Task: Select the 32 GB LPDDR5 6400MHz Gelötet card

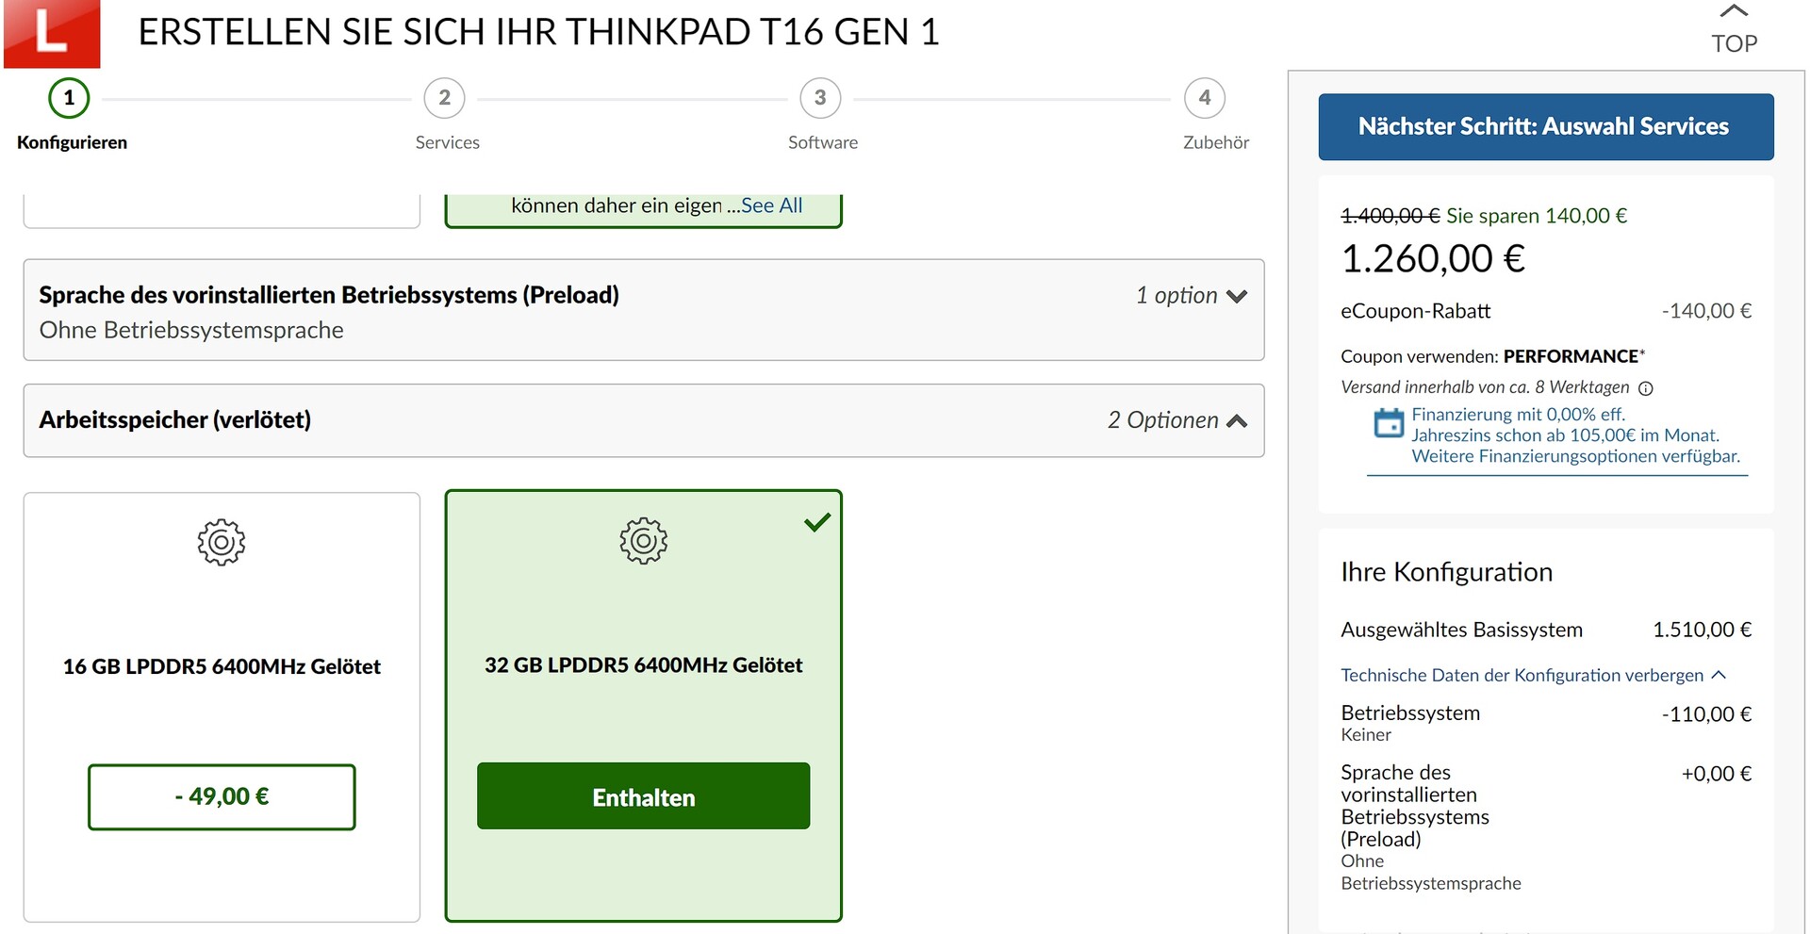Action: (644, 706)
